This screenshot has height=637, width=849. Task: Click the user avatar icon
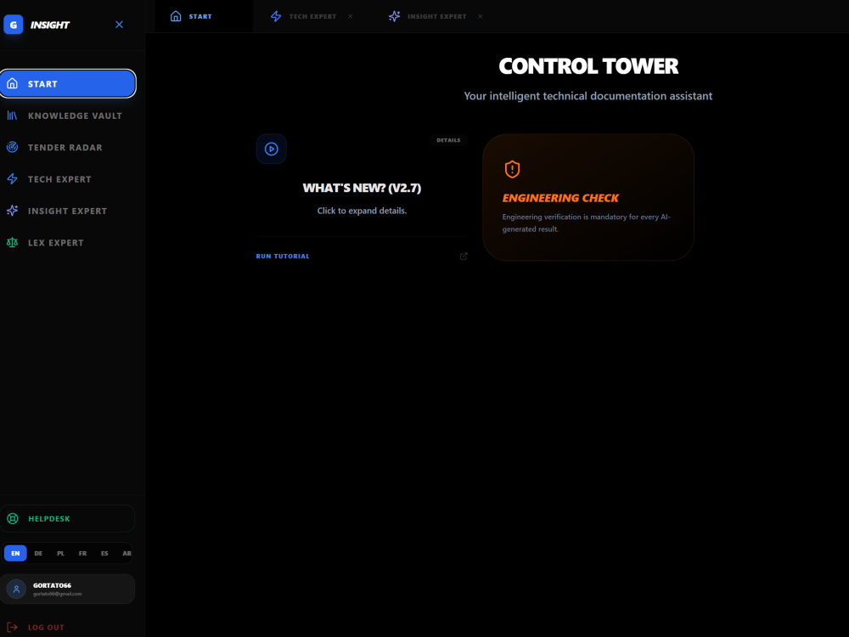(16, 589)
